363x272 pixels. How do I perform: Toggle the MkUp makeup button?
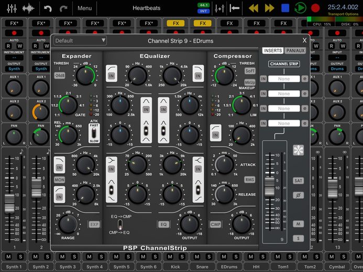(x=250, y=82)
